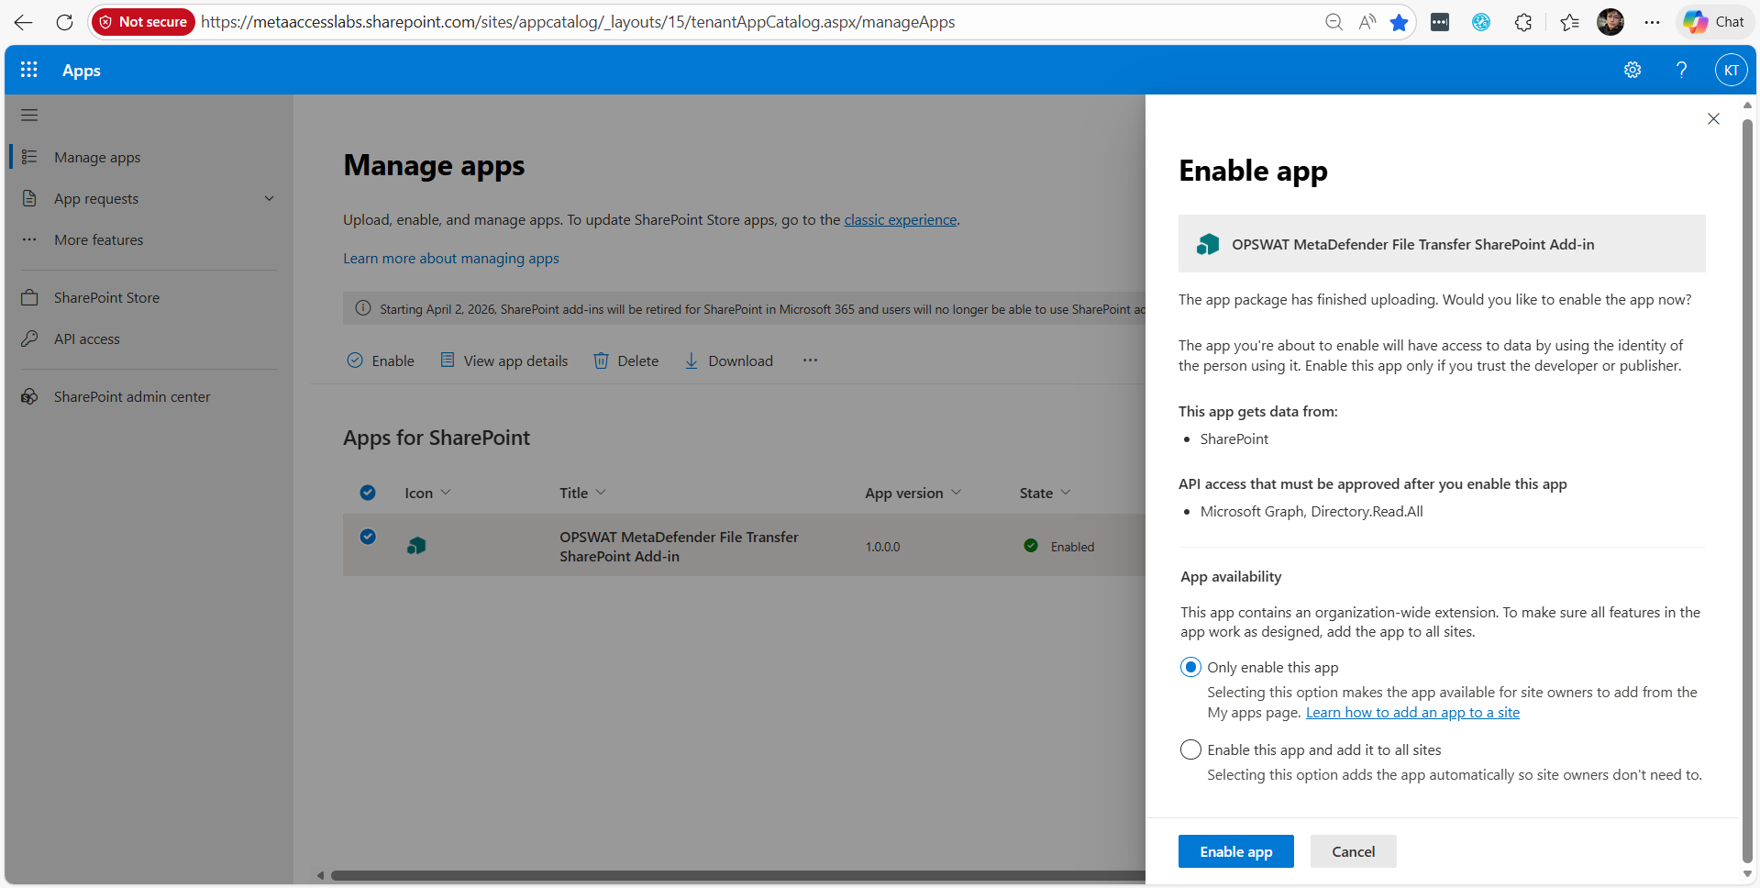Uncheck the OPSWAT MetaDefender app row checkbox
The height and width of the screenshot is (888, 1760).
point(368,537)
